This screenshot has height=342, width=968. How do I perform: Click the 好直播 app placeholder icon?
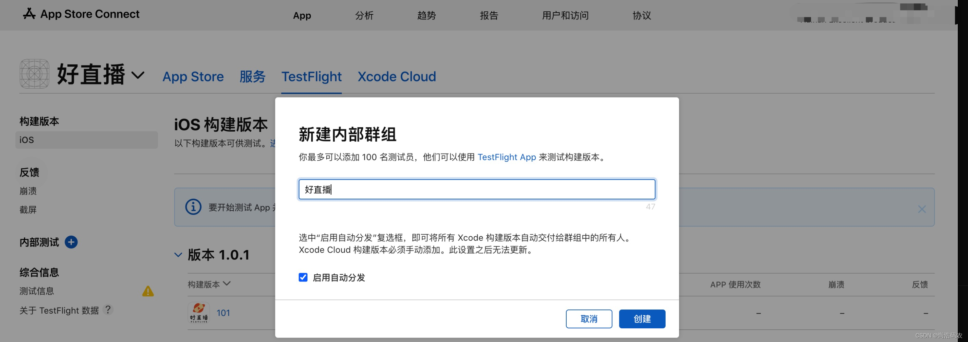(35, 74)
